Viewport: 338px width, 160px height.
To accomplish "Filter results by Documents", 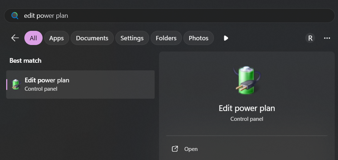I will point(92,38).
